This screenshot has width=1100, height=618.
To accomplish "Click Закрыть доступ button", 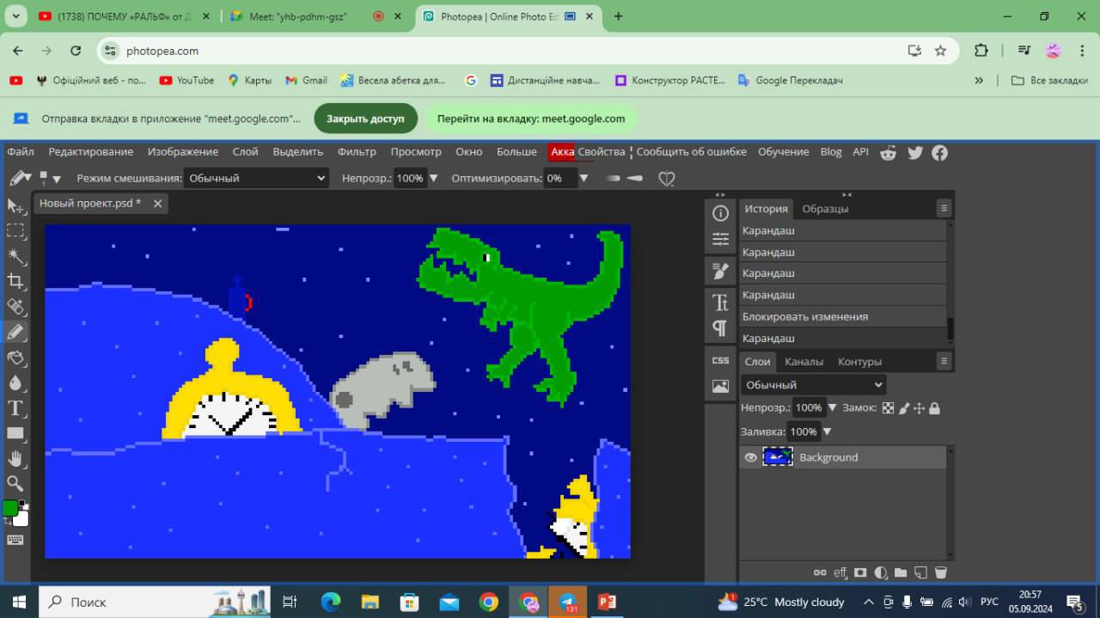I will [365, 119].
